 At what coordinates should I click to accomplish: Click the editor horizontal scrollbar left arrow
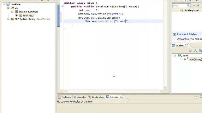pyautogui.click(x=65, y=91)
